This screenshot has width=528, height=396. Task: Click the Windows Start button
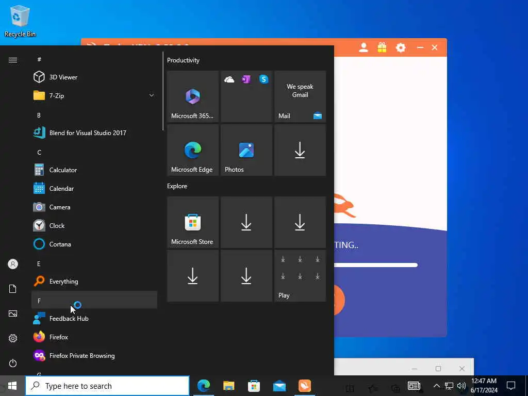coord(12,386)
